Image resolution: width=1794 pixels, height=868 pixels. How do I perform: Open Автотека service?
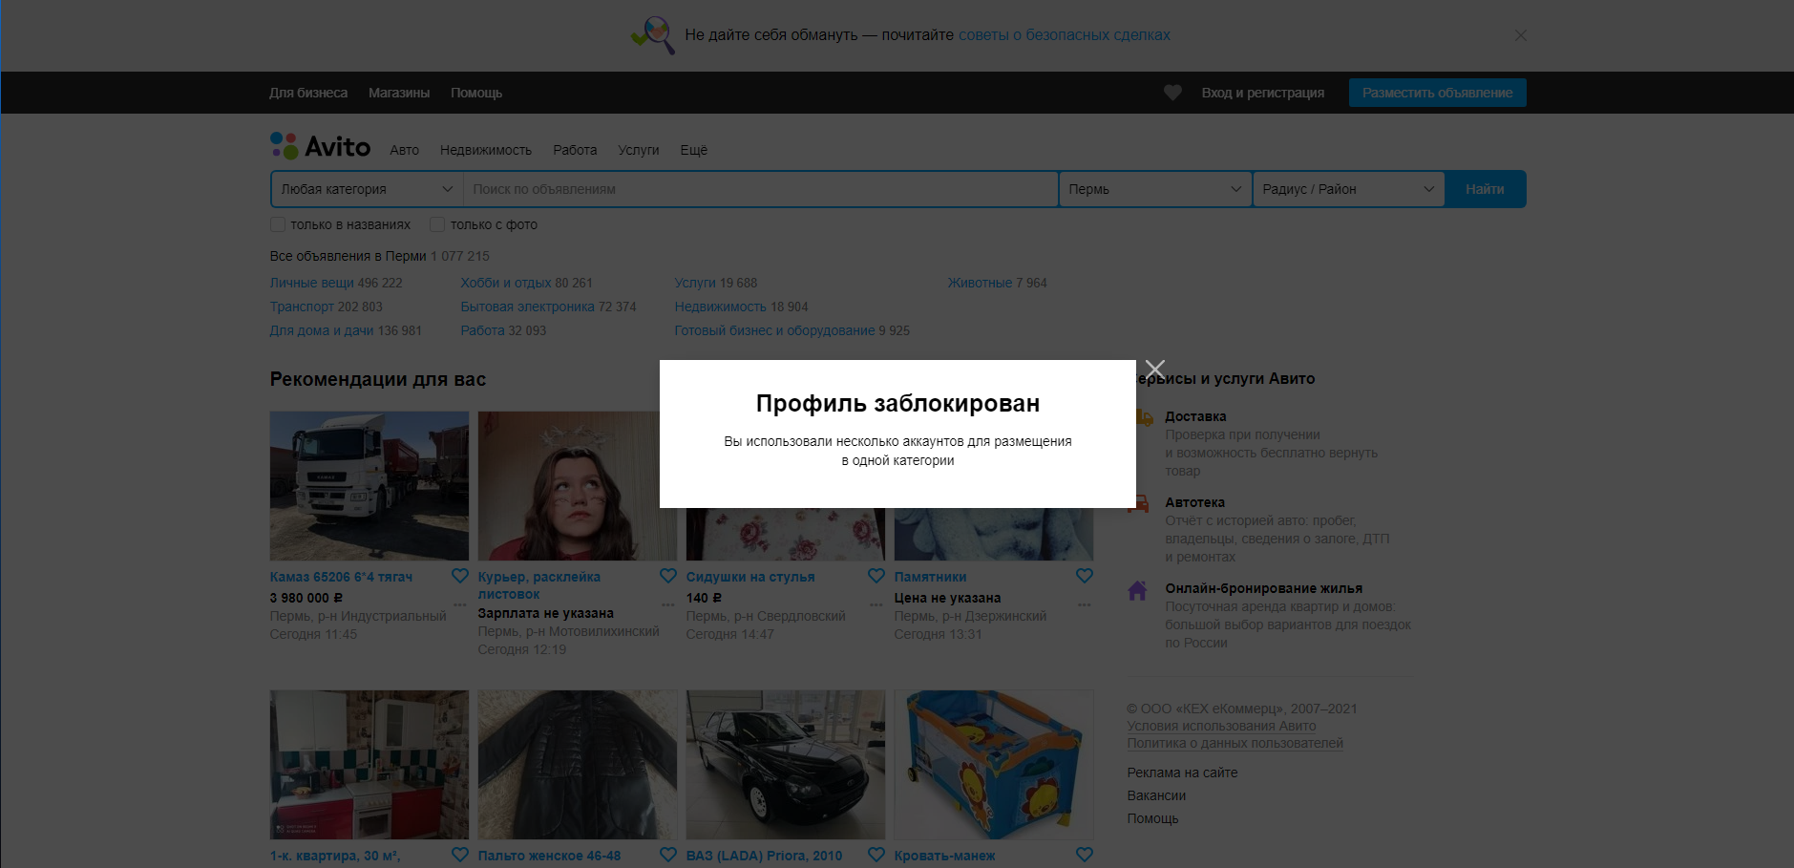click(x=1194, y=502)
